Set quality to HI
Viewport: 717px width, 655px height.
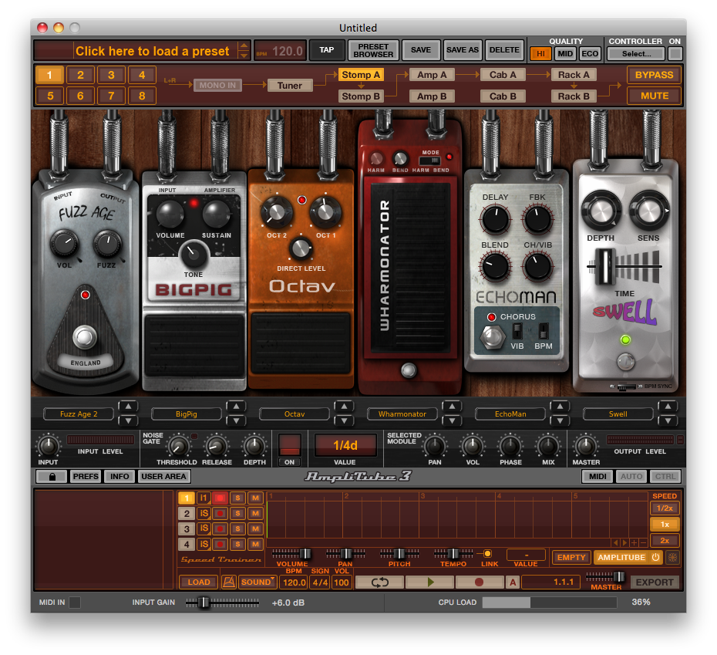tap(540, 53)
